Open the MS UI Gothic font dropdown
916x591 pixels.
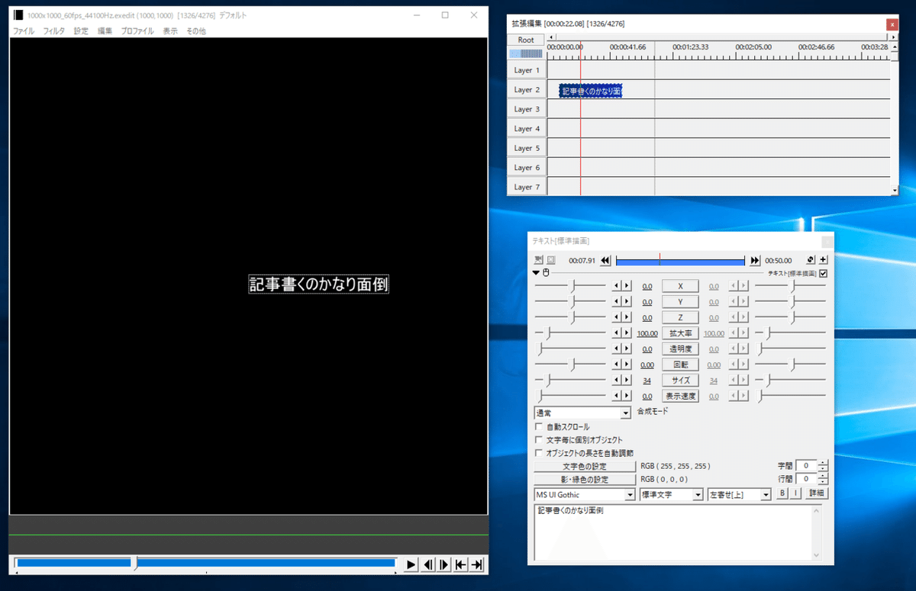click(585, 495)
